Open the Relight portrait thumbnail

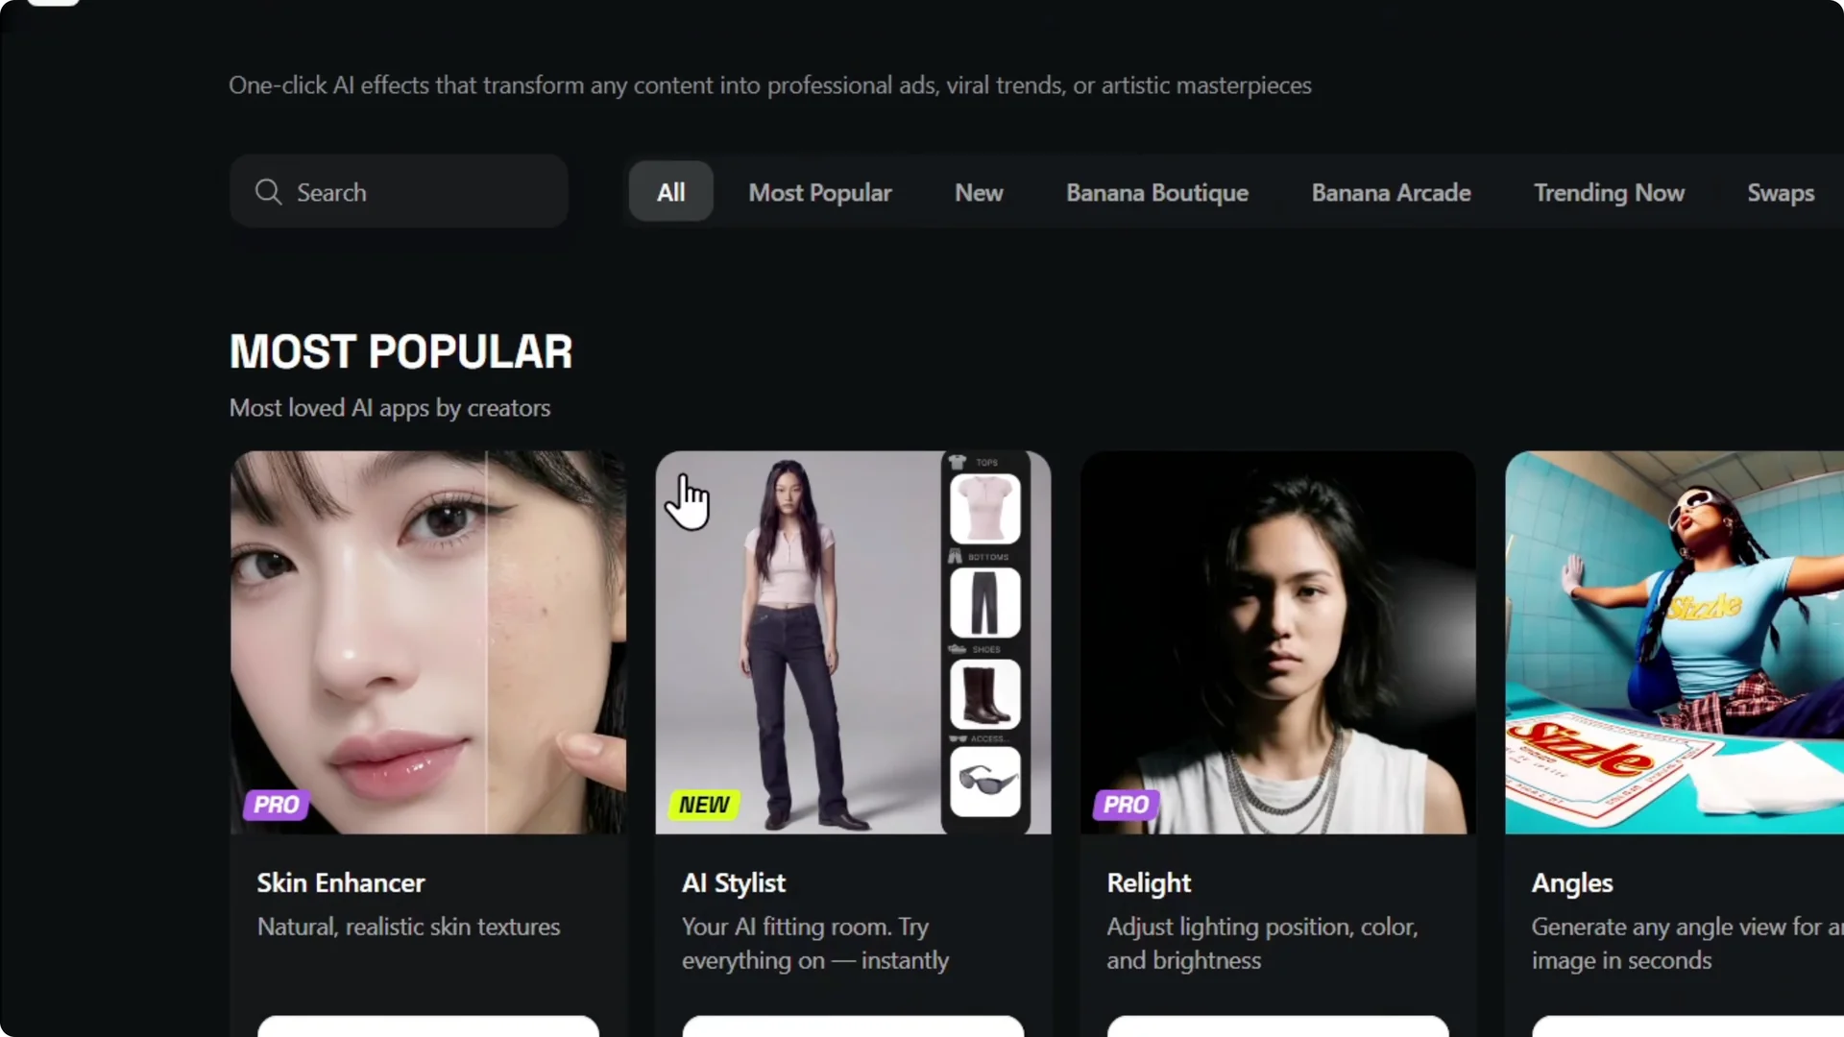click(x=1277, y=634)
